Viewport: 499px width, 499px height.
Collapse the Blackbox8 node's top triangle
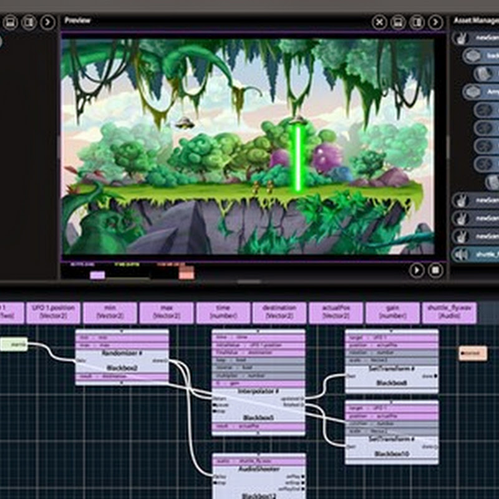pyautogui.click(x=392, y=331)
